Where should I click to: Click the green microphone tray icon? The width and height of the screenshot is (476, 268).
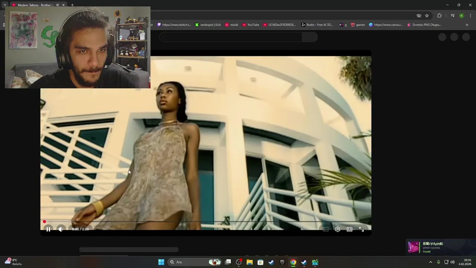pyautogui.click(x=438, y=262)
